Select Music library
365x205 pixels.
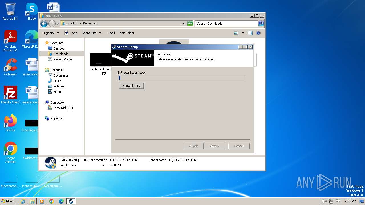[57, 81]
